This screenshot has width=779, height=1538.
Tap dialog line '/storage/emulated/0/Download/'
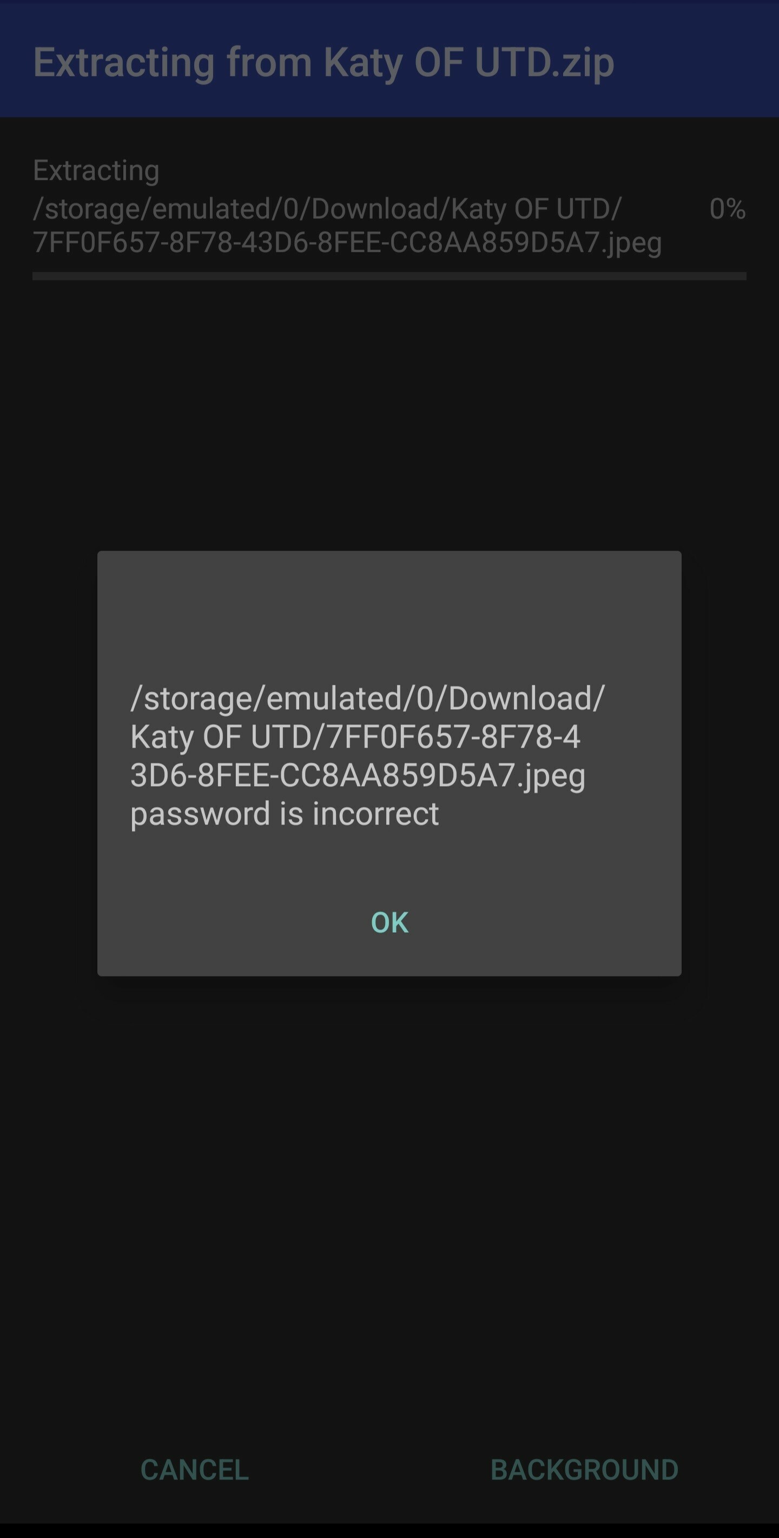pos(368,698)
